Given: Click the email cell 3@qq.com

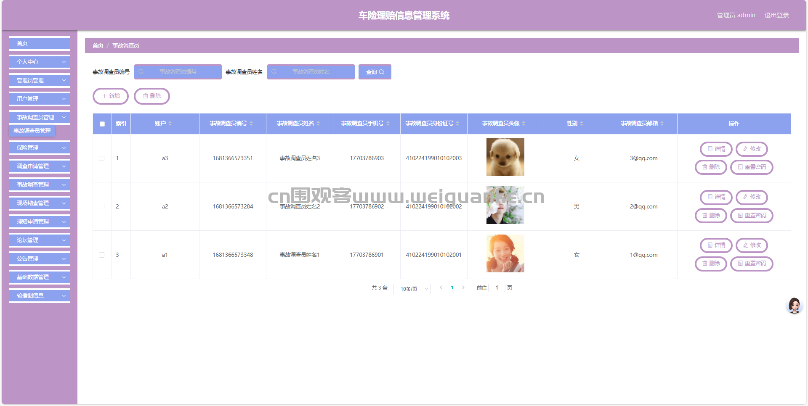Looking at the screenshot, I should (x=643, y=158).
